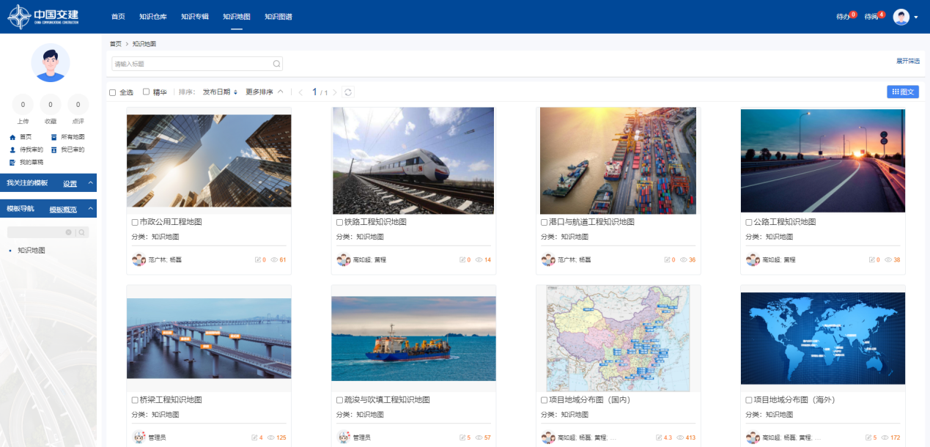Go to the 知识图谱 nav tab

tap(278, 16)
